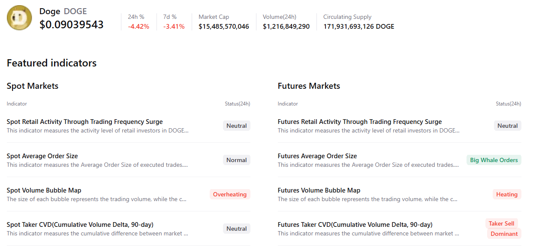Click the Spot Markets Indicator column header
Image resolution: width=542 pixels, height=250 pixels.
17,104
